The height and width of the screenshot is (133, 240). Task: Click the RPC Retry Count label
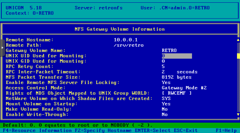[30, 66]
